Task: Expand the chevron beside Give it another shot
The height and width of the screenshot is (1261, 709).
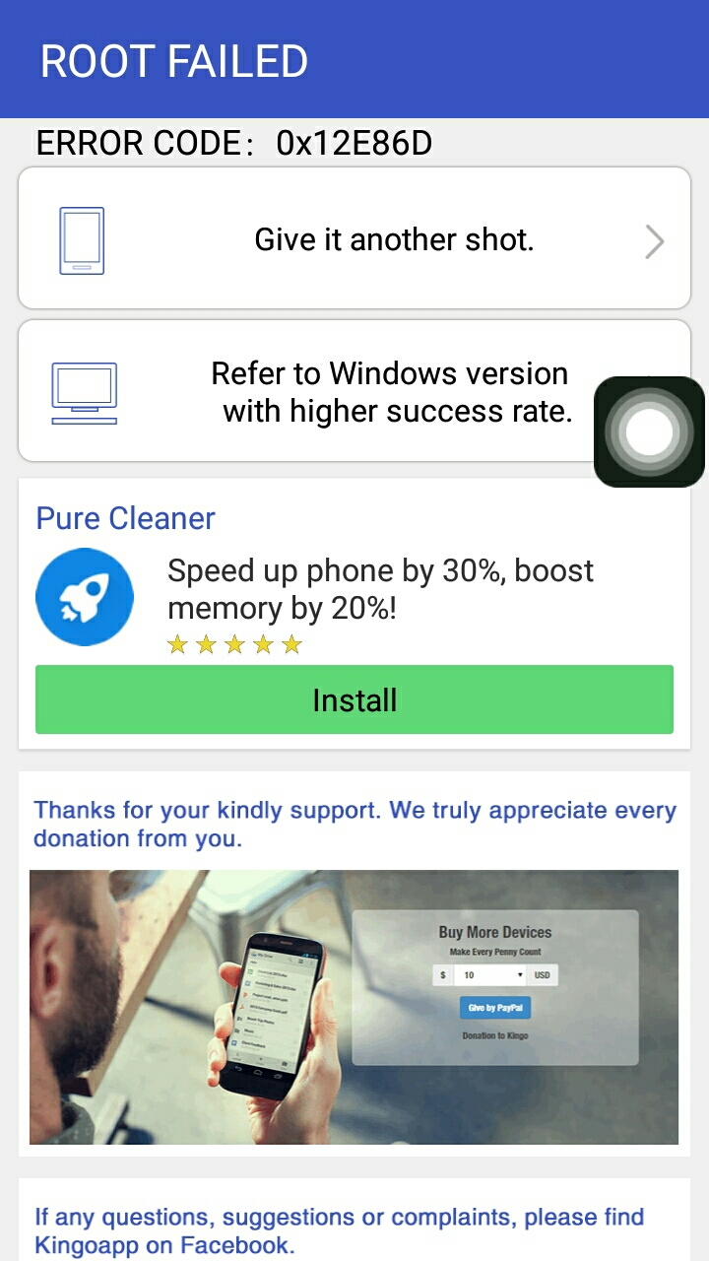Action: pyautogui.click(x=655, y=241)
